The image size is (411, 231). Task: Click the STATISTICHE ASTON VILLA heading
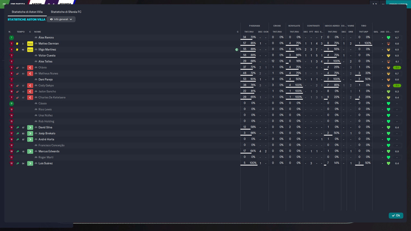coord(26,20)
